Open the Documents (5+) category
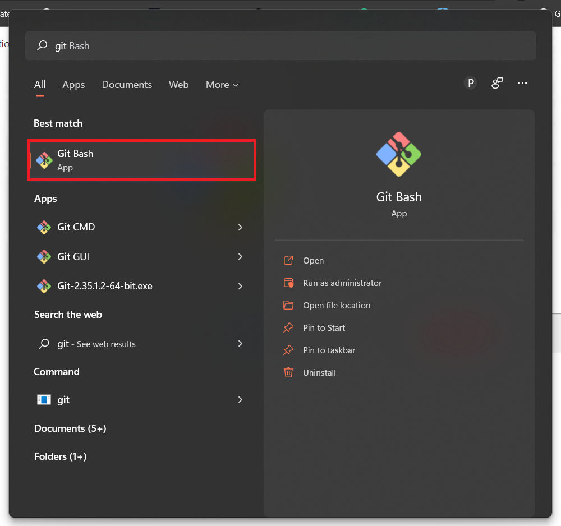The height and width of the screenshot is (526, 561). click(x=70, y=428)
